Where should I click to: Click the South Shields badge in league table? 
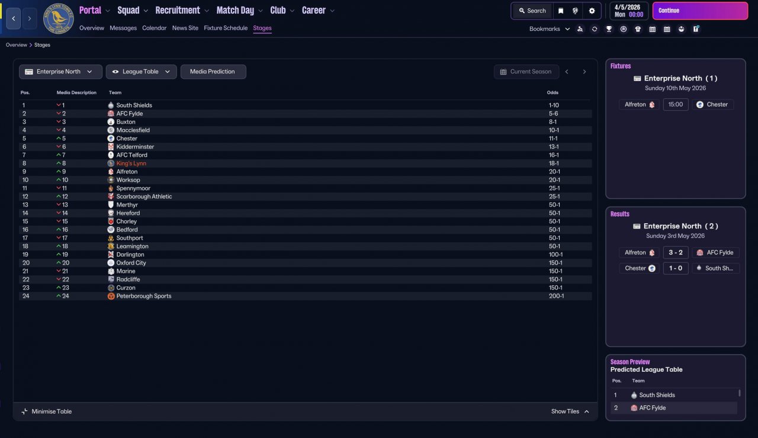[x=111, y=105]
